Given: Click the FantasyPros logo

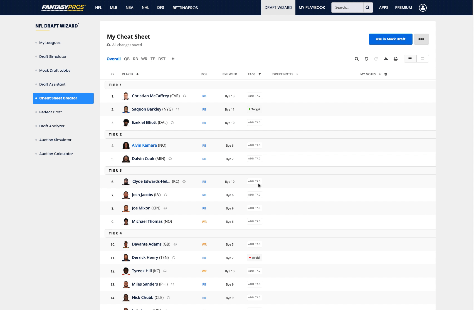Looking at the screenshot, I should [63, 7].
